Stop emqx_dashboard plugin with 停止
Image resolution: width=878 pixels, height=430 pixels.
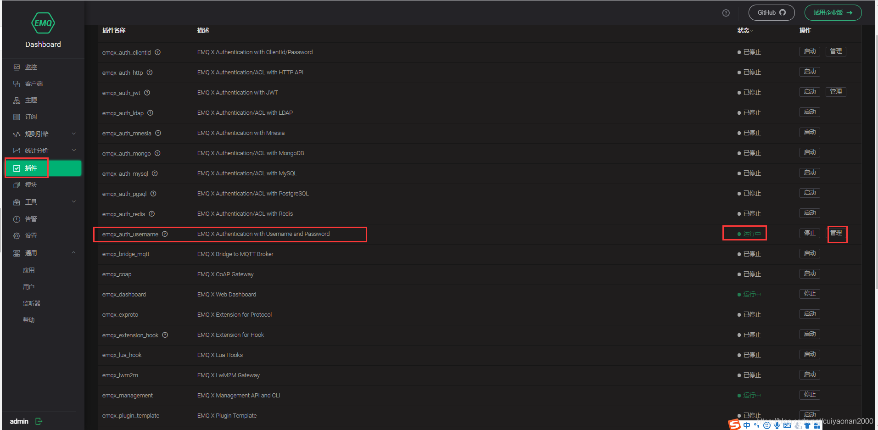pyautogui.click(x=810, y=294)
